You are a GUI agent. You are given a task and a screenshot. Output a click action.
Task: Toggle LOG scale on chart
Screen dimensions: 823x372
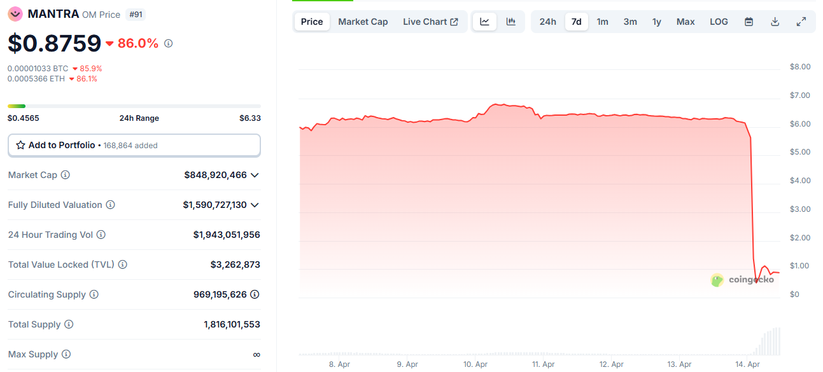[x=719, y=22]
